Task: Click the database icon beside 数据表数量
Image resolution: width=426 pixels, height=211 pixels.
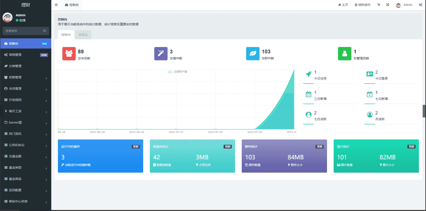Action: point(154,165)
